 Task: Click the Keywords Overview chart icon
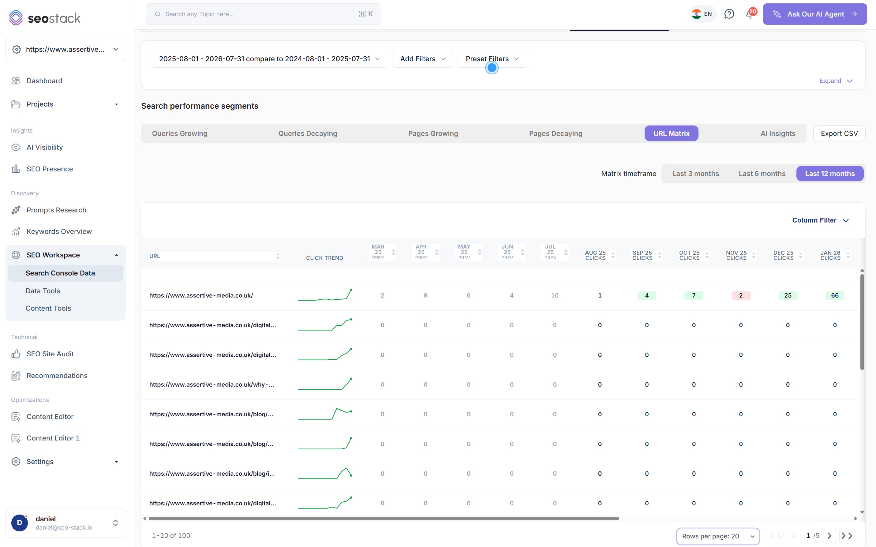(16, 231)
